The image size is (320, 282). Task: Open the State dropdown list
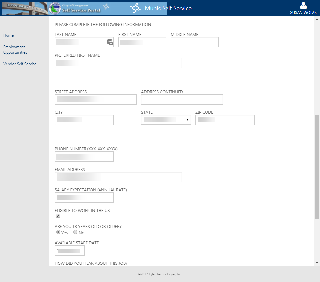166,120
